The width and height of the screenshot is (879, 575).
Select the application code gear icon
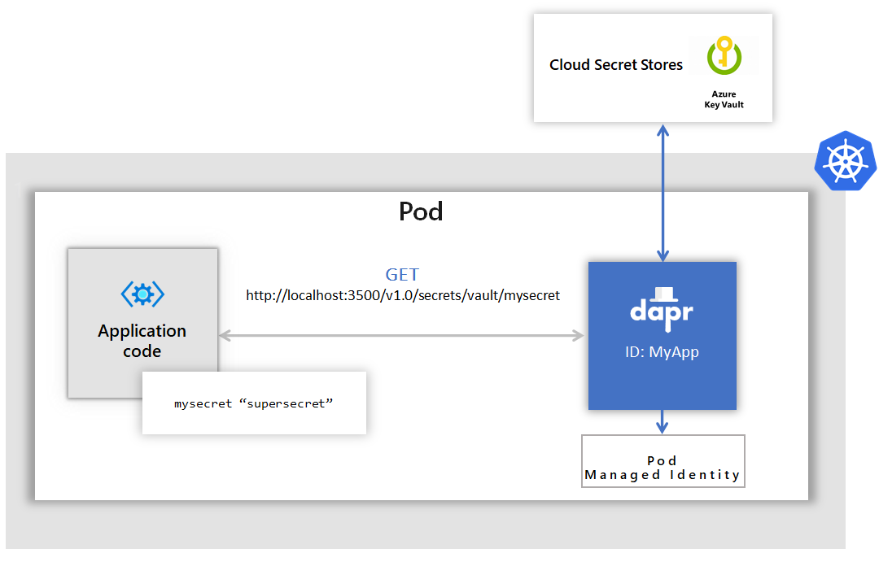tap(142, 294)
